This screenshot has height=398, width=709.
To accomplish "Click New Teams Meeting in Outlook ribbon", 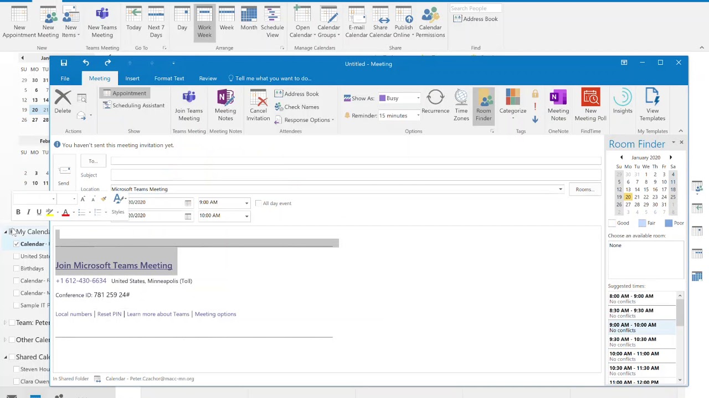I will point(102,22).
